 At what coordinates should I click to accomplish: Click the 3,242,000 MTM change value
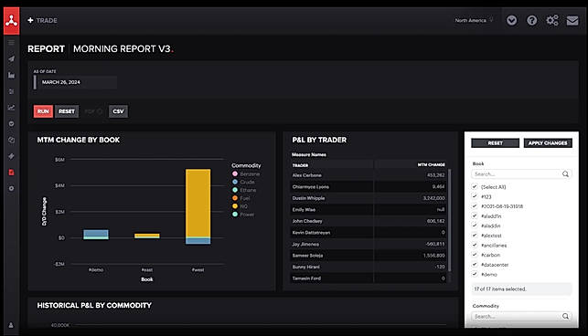433,198
